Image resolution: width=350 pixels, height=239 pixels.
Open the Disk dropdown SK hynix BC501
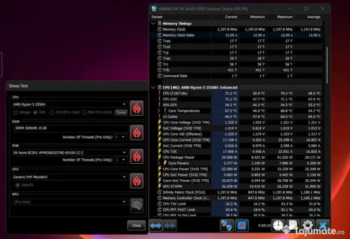[70, 153]
